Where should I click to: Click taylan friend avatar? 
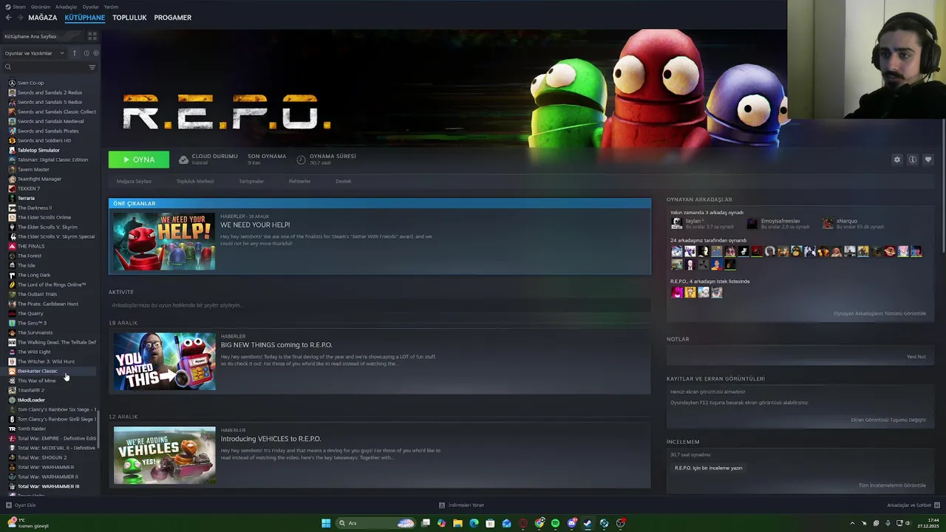(x=676, y=223)
